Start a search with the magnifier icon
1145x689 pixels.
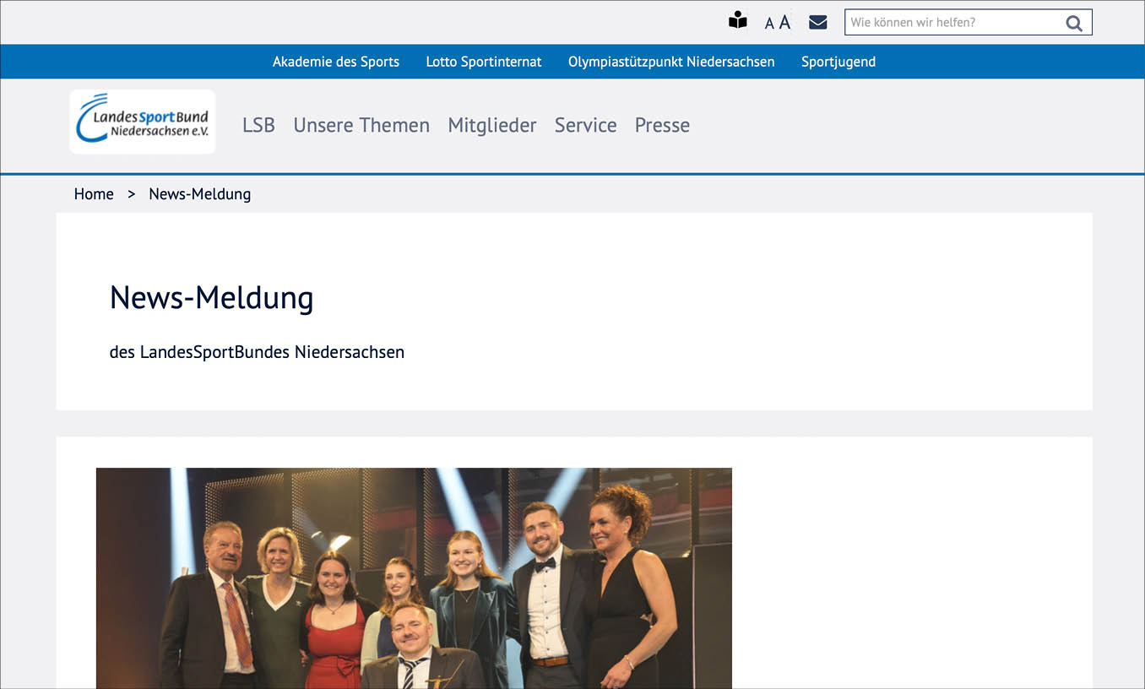[x=1073, y=23]
